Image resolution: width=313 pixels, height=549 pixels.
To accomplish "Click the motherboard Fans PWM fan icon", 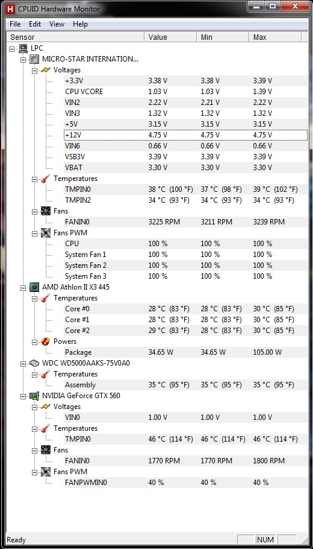I will [45, 233].
